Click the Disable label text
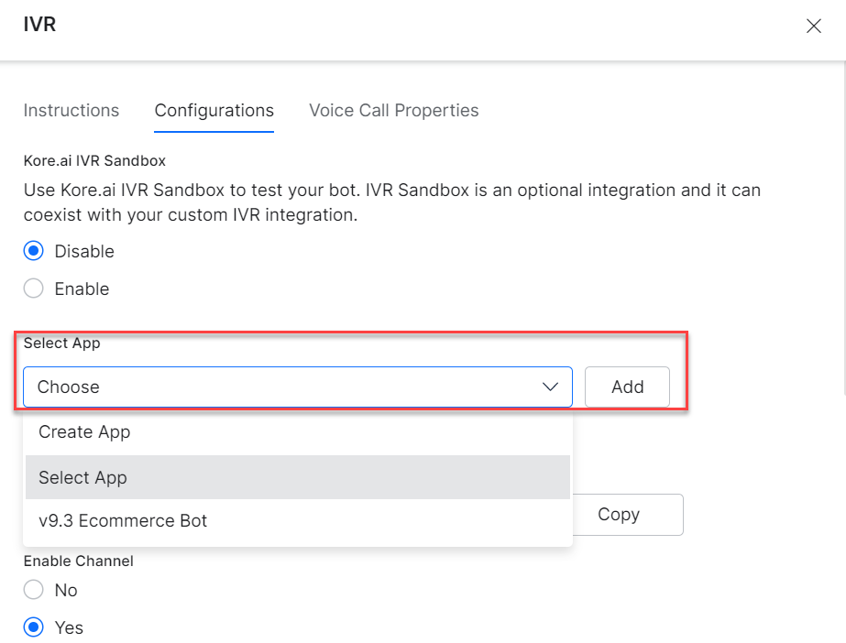846x643 pixels. (84, 251)
